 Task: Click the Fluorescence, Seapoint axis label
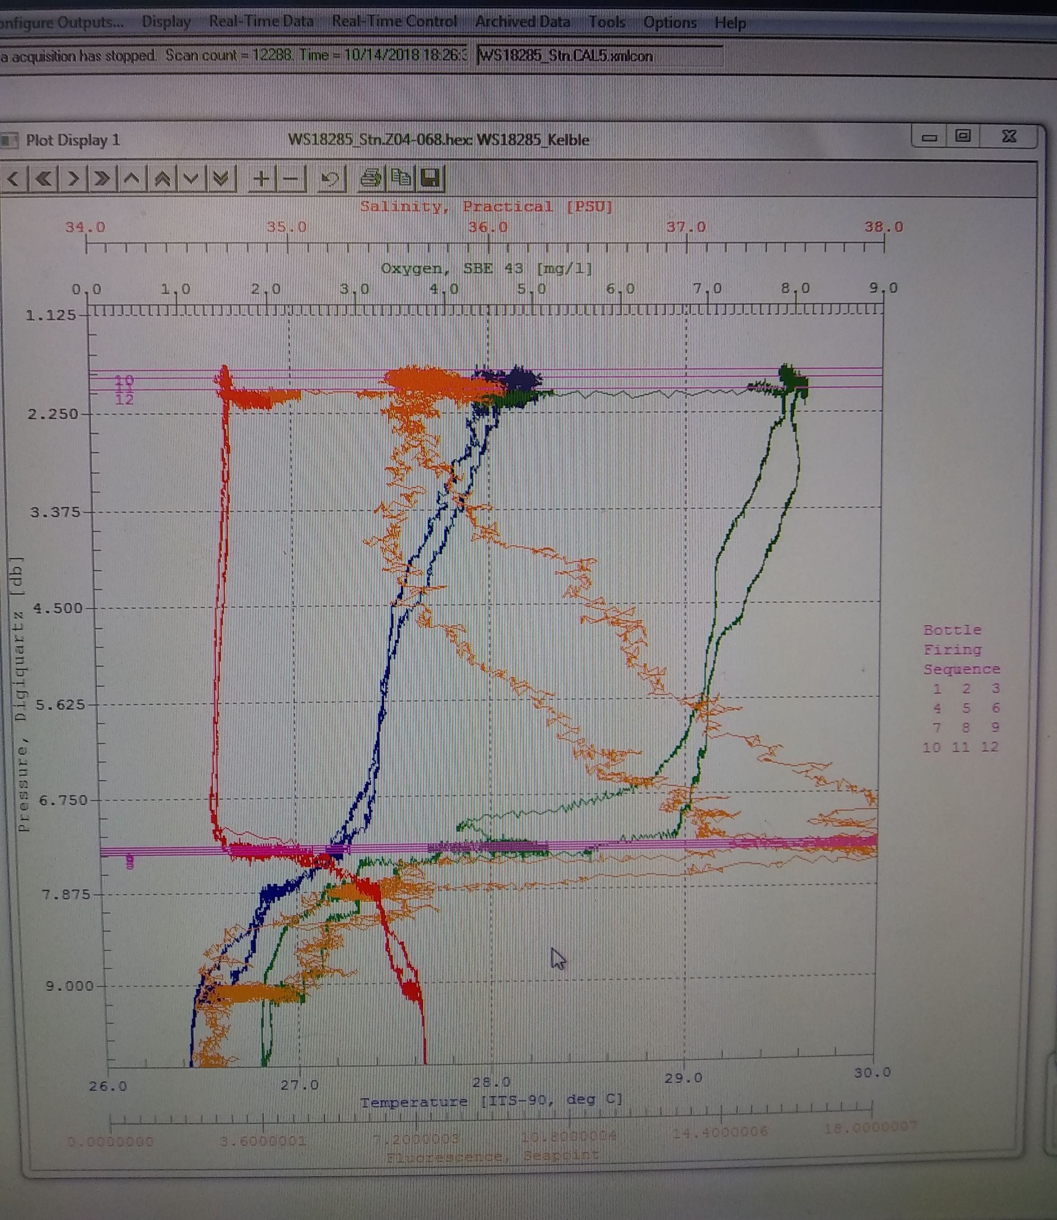pyautogui.click(x=493, y=1156)
